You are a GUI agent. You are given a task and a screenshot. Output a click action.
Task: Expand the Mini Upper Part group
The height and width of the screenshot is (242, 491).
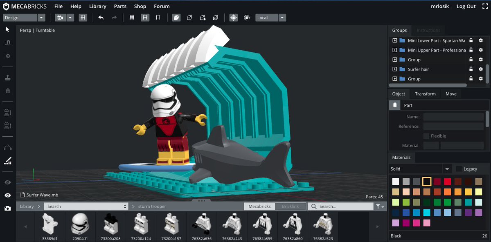[394, 50]
